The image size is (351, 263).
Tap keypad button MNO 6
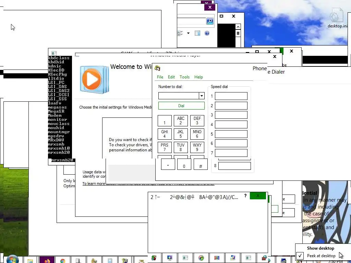pos(197,134)
